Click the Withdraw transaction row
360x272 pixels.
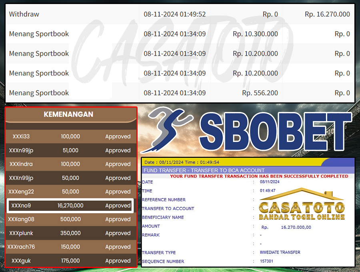(x=180, y=14)
